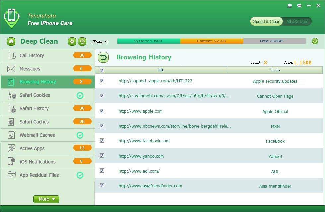Sort by the URL column header

pos(161,70)
